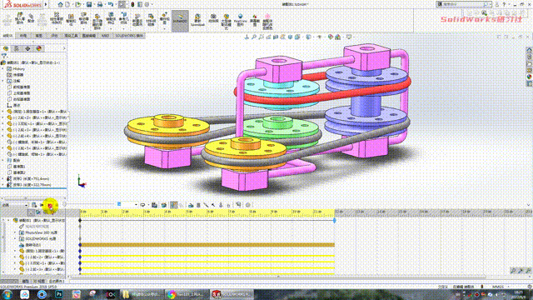Switch to the Sketch ribbon tab
This screenshot has height=300, width=533.
pyautogui.click(x=39, y=36)
